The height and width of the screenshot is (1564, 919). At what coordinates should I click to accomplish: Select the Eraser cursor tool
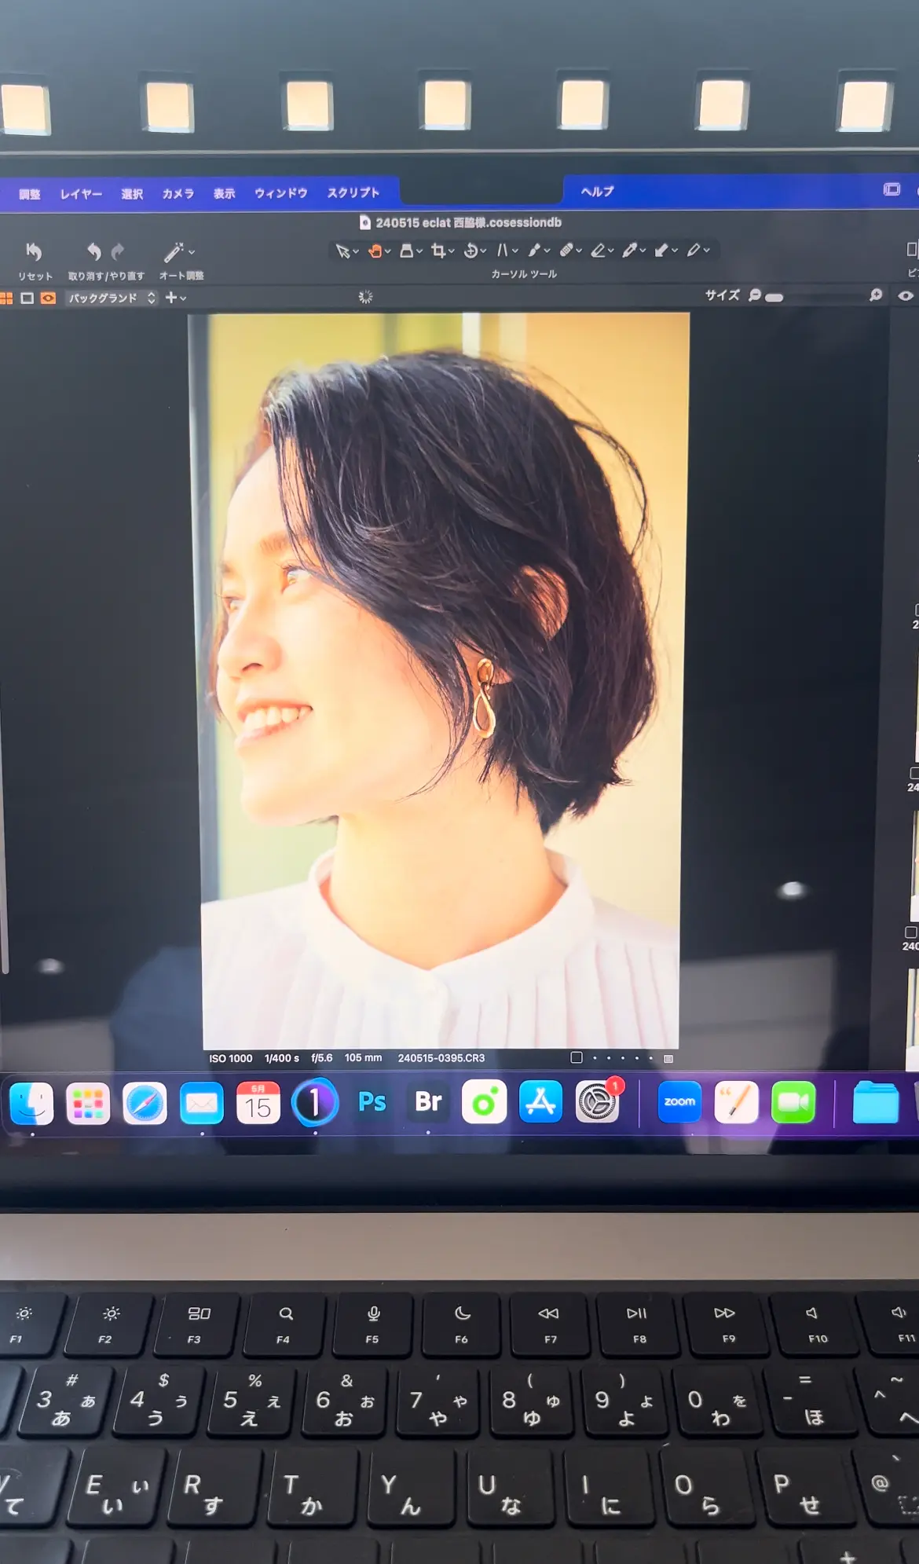click(x=599, y=251)
